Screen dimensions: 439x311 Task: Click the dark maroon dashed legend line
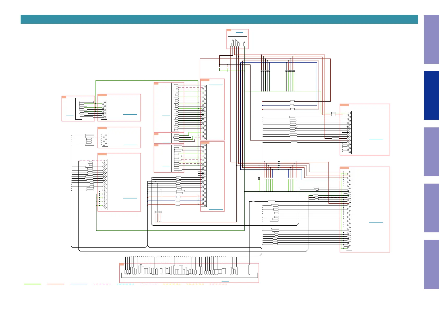click(102, 284)
